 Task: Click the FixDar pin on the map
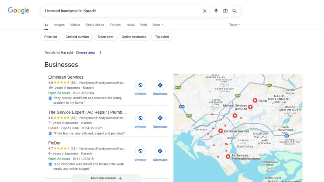click(x=255, y=100)
